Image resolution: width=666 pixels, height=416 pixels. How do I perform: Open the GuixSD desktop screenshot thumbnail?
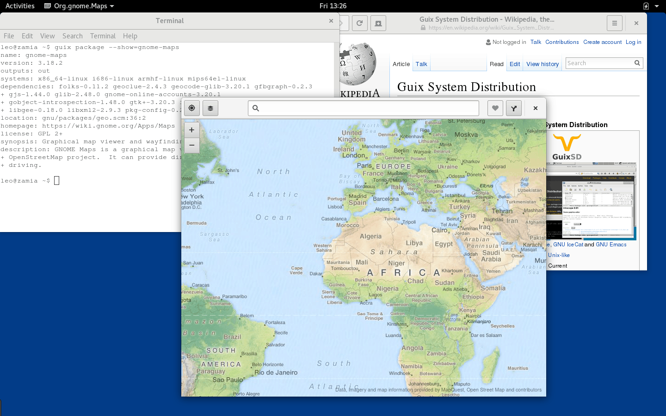[x=592, y=201]
